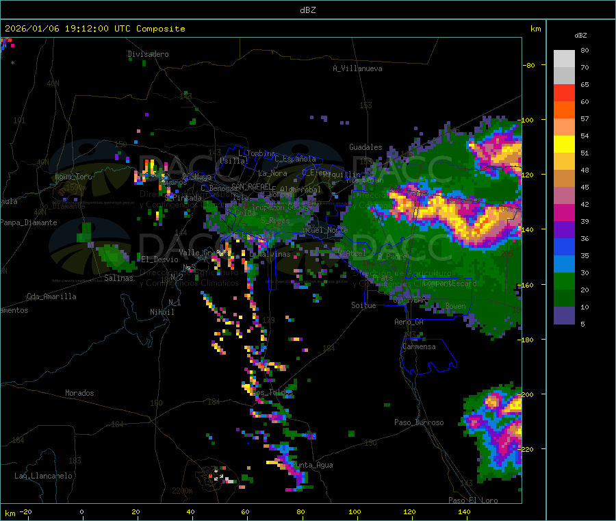This screenshot has height=521, width=616.
Task: Click the dBZ heading above the color legend
Action: [580, 36]
